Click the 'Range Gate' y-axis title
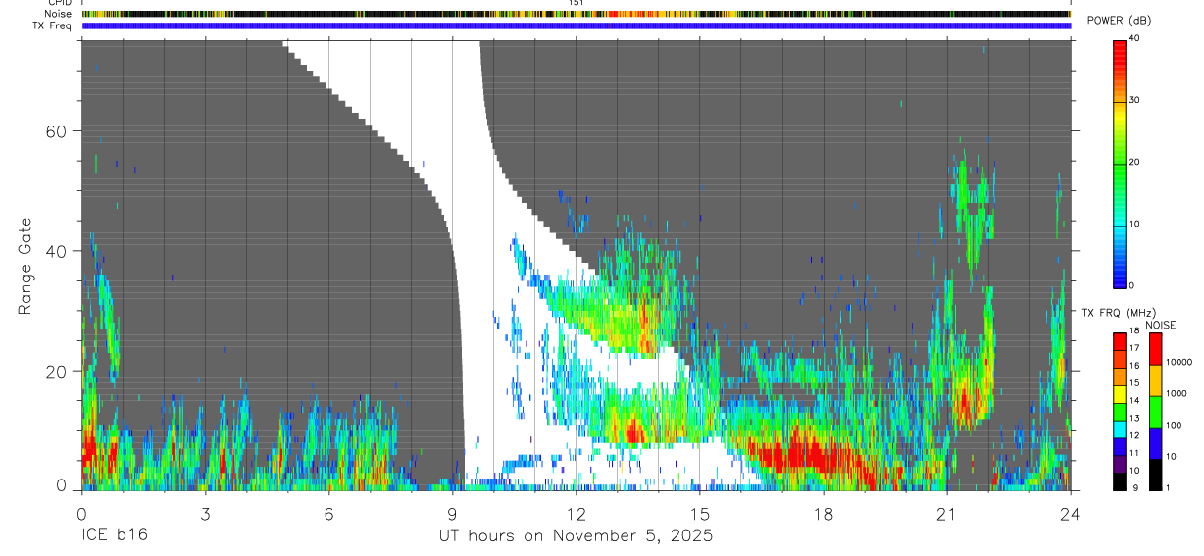The height and width of the screenshot is (556, 1204). [25, 266]
